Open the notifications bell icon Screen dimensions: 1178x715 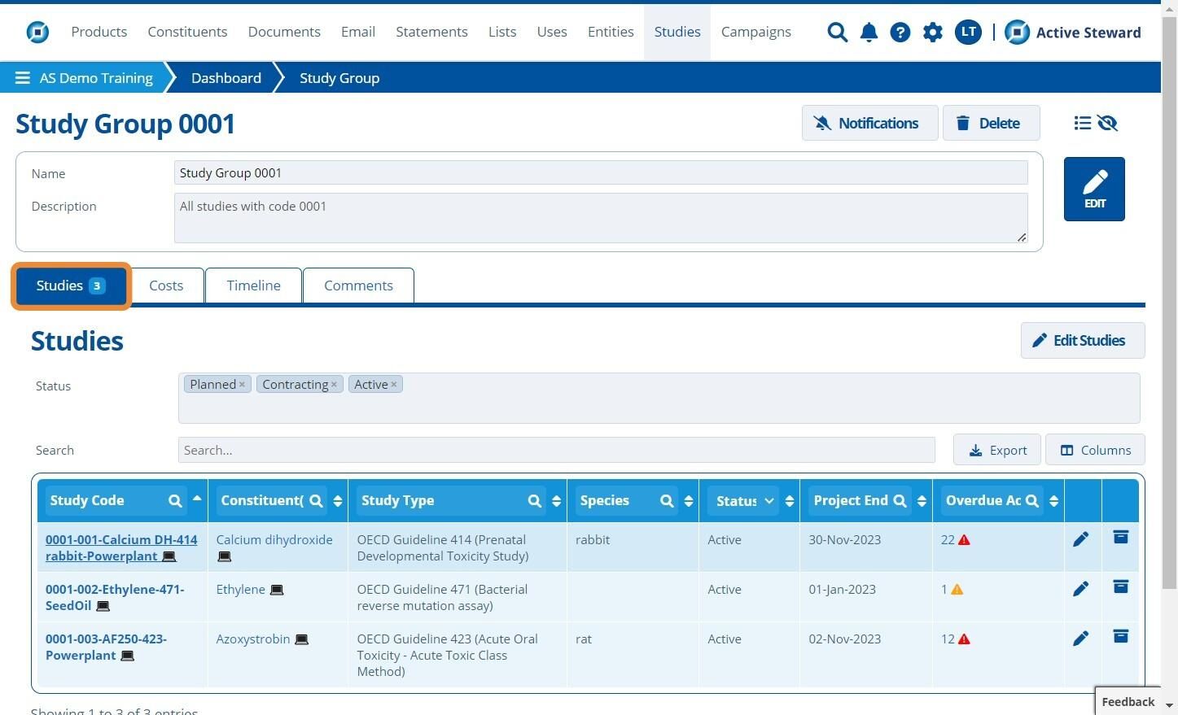pyautogui.click(x=869, y=32)
